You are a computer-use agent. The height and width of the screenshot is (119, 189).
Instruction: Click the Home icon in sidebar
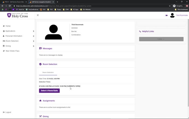[4, 26]
